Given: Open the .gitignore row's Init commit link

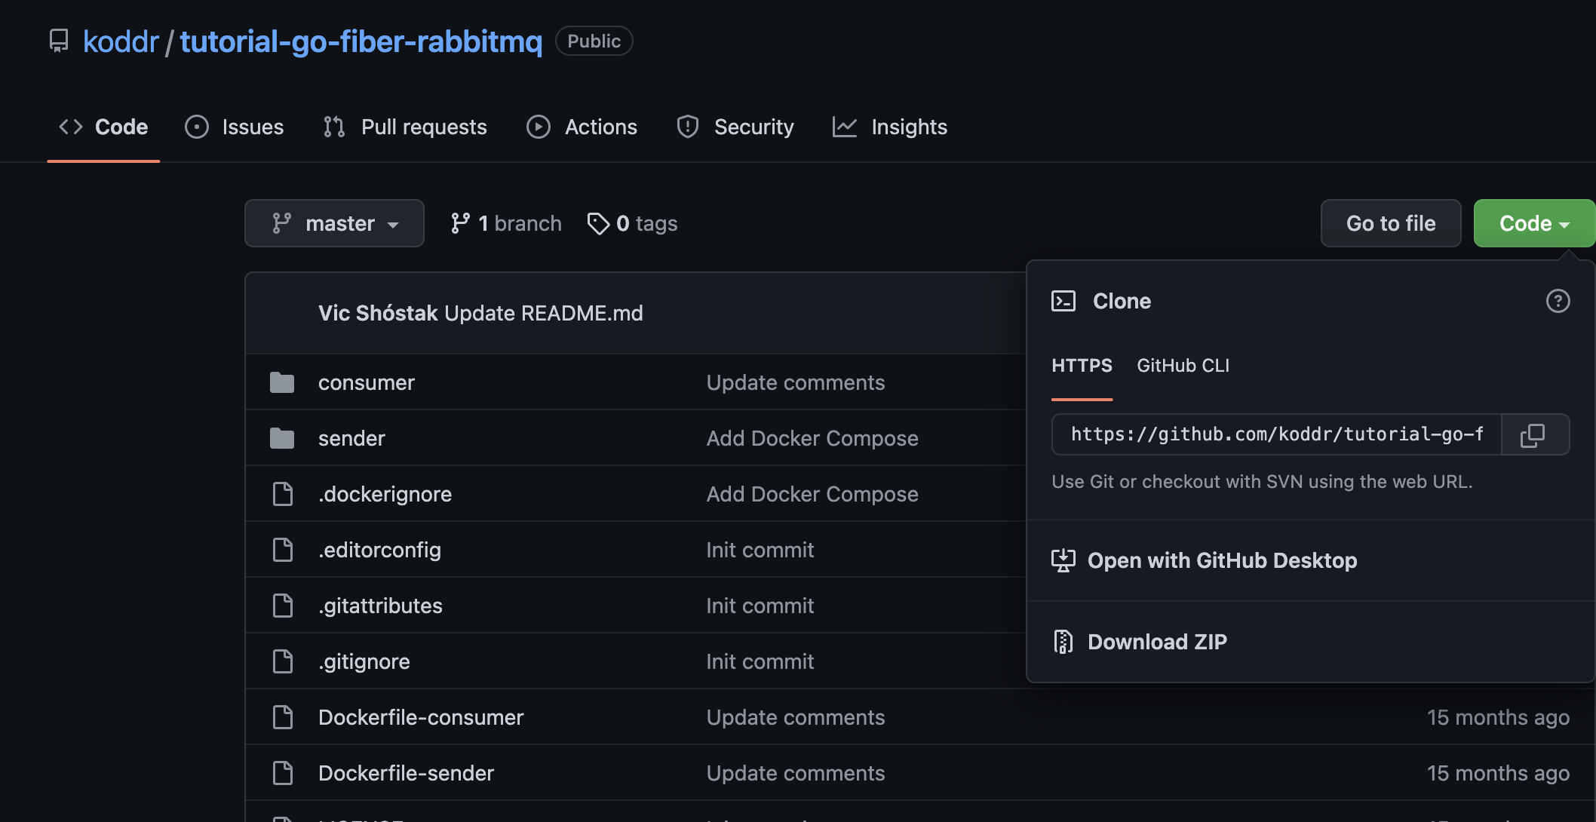Looking at the screenshot, I should pos(760,661).
